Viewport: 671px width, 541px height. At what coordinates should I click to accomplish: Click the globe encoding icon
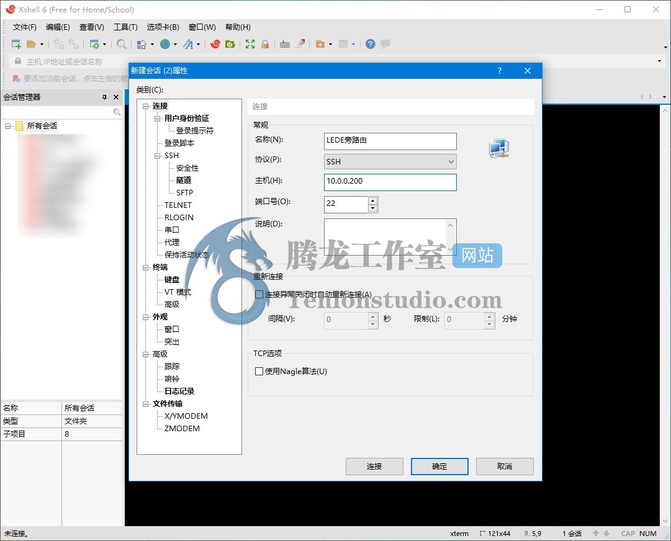(165, 43)
